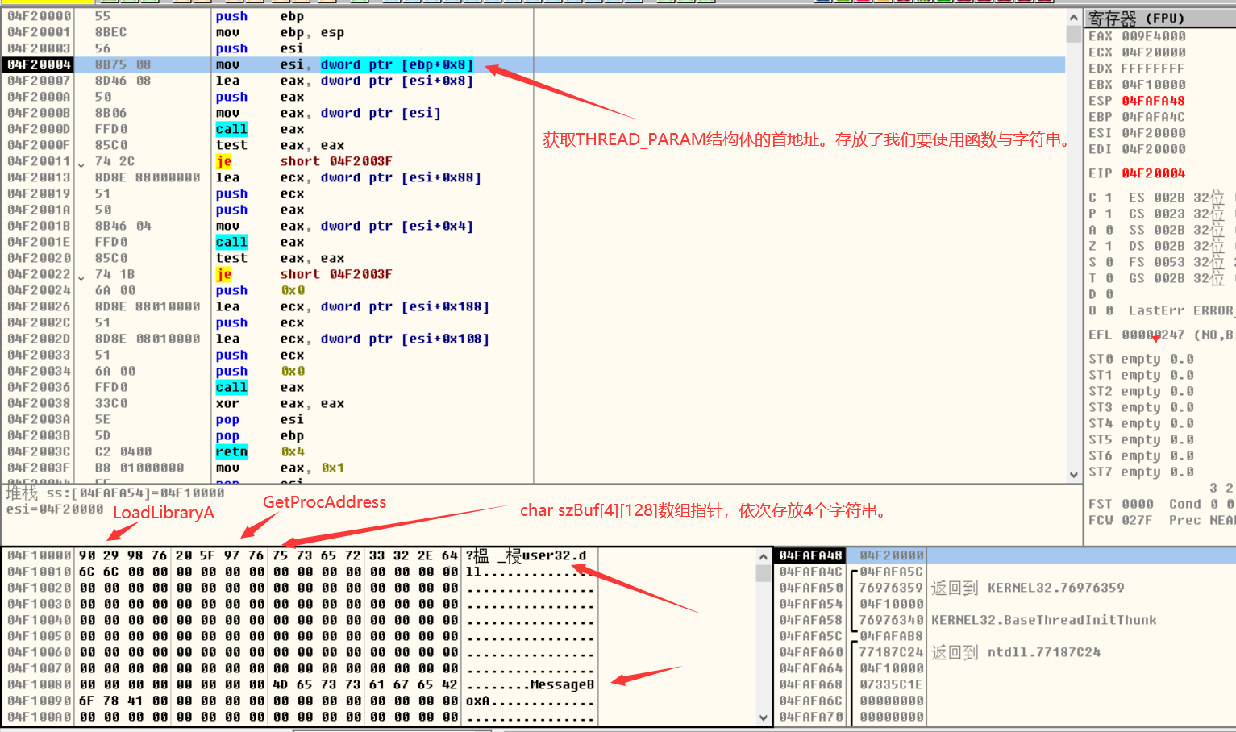Select stack value 76976359 return to KERNEL32
Viewport: 1236px width, 732px height.
[x=891, y=588]
